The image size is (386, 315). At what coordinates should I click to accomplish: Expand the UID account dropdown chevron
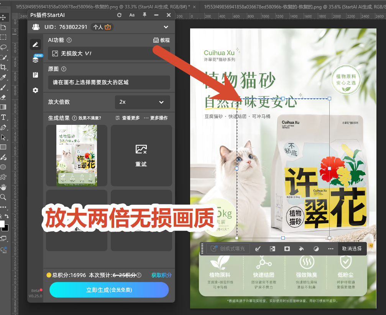click(x=166, y=27)
